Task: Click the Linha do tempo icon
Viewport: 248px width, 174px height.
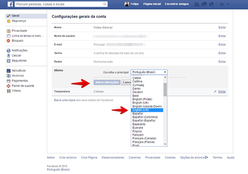Action: 9,36
